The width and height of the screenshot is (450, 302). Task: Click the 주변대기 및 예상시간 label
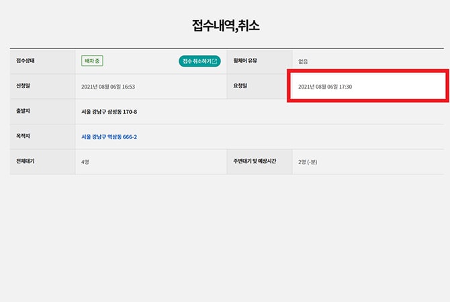[x=255, y=161]
